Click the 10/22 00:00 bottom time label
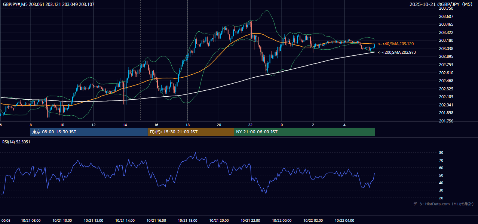This screenshot has height=224, width=478. [282, 221]
